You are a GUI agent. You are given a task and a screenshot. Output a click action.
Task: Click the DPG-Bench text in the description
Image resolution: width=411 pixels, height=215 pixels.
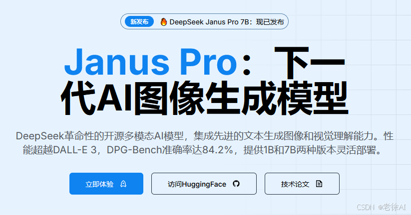click(134, 150)
